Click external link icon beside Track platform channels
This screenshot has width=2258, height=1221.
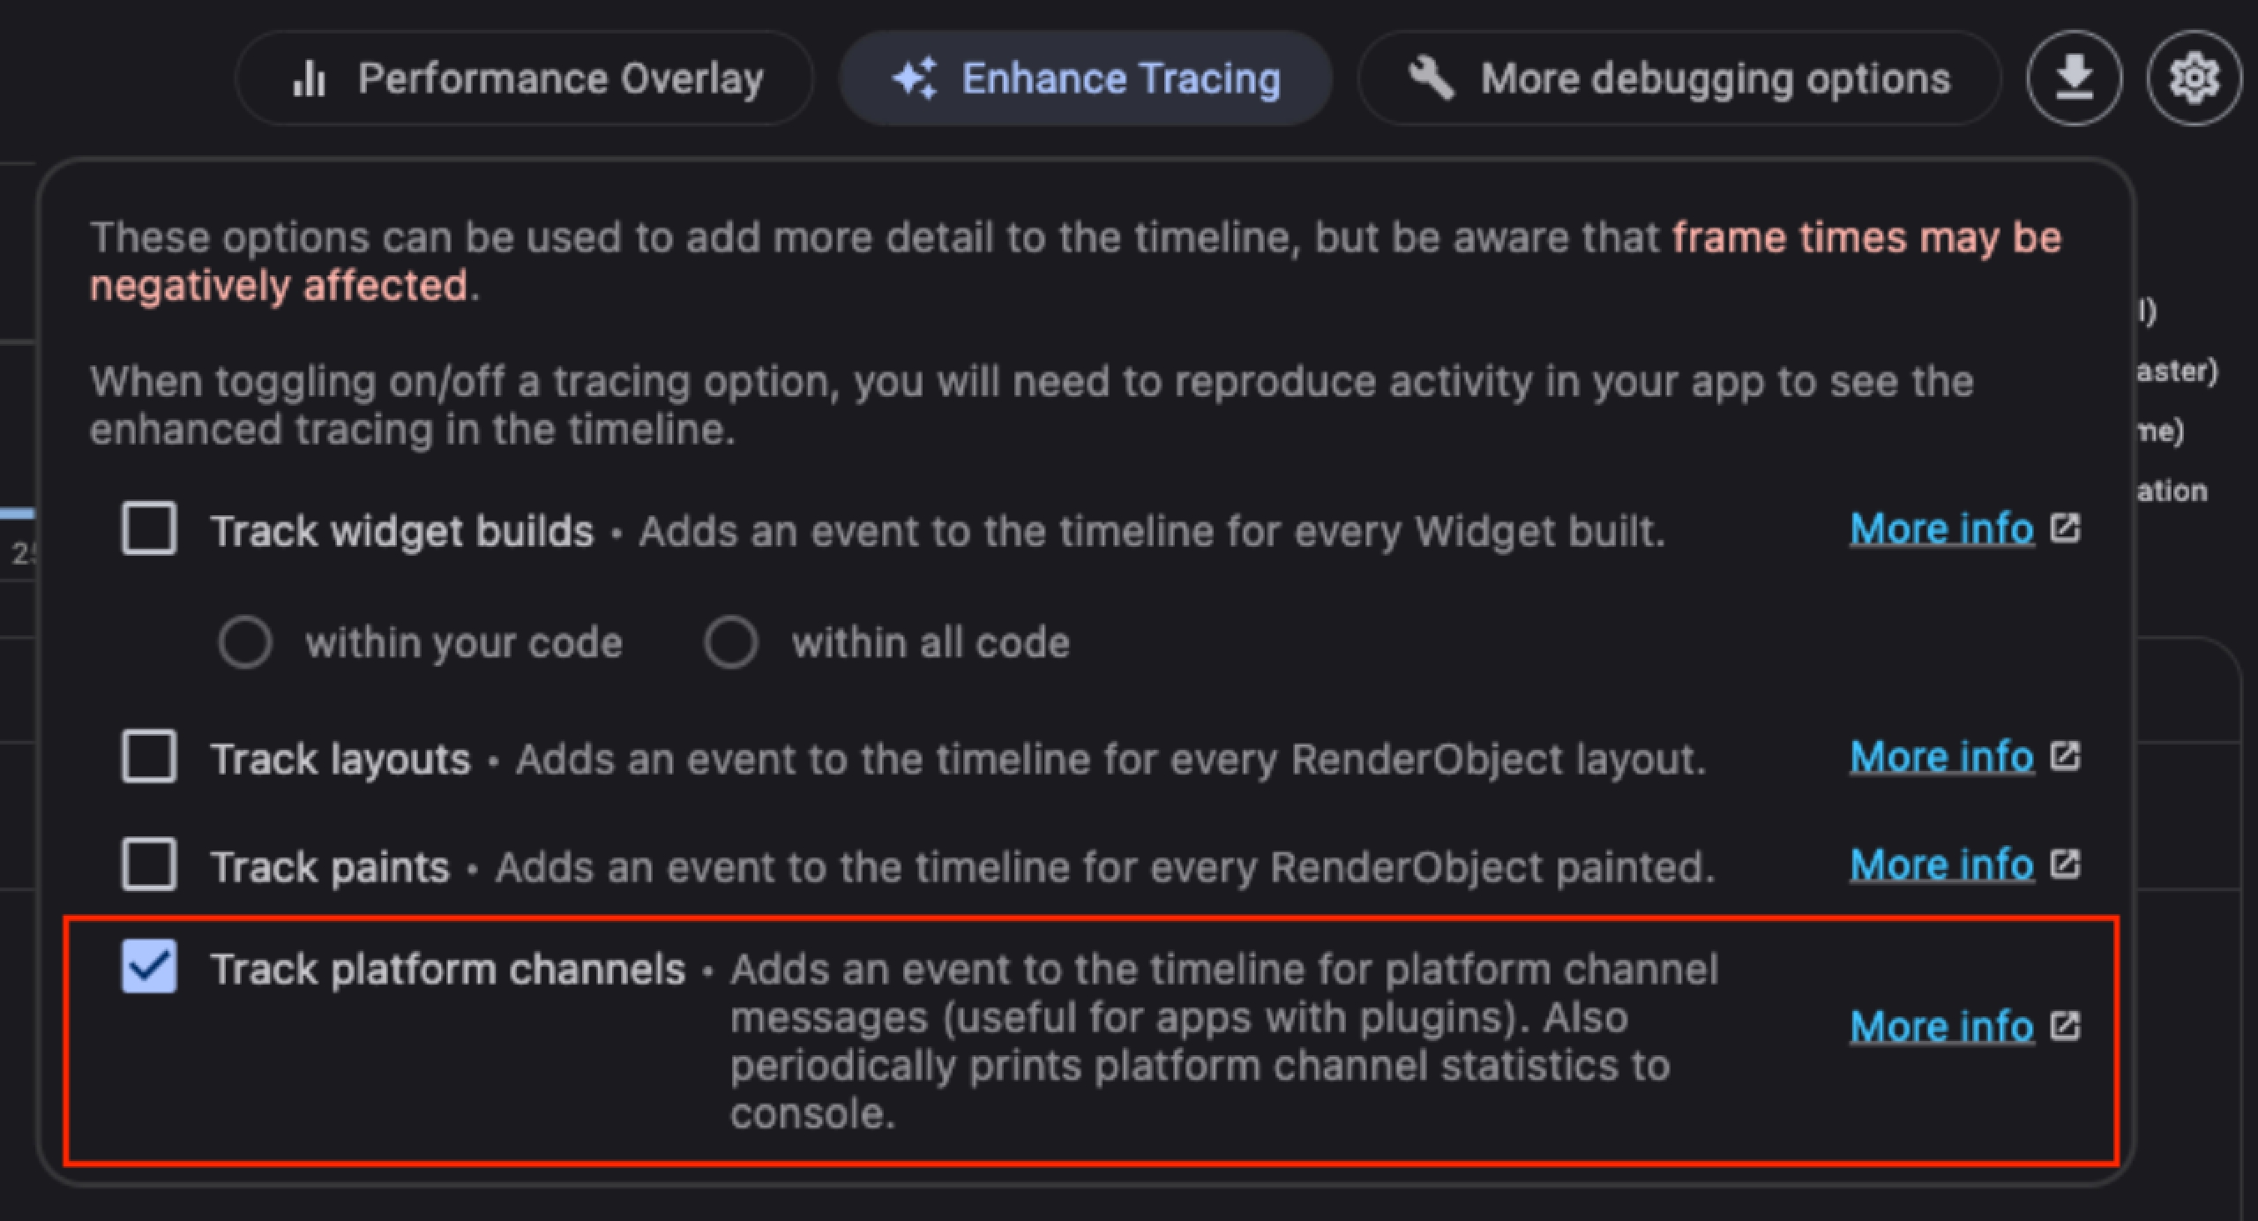[x=2065, y=1026]
